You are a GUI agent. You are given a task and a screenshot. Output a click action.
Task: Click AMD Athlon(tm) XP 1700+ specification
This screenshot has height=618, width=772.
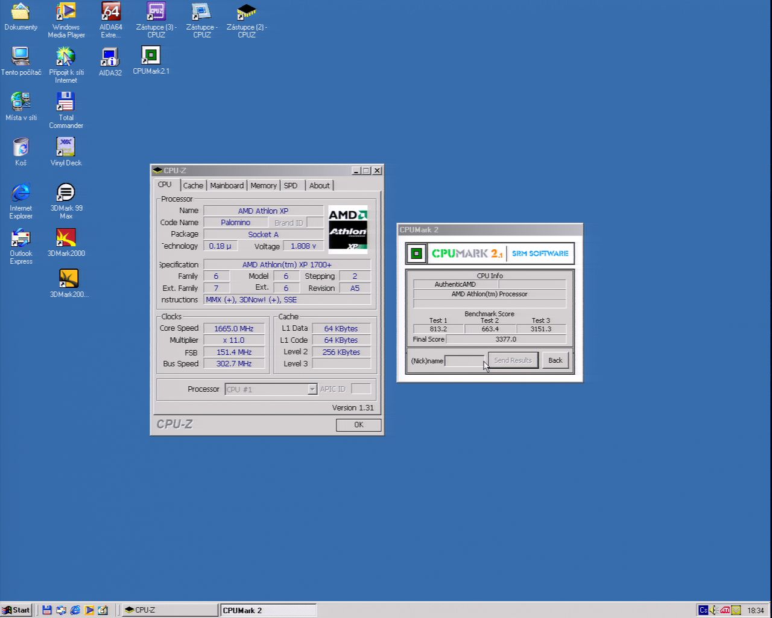pos(287,265)
